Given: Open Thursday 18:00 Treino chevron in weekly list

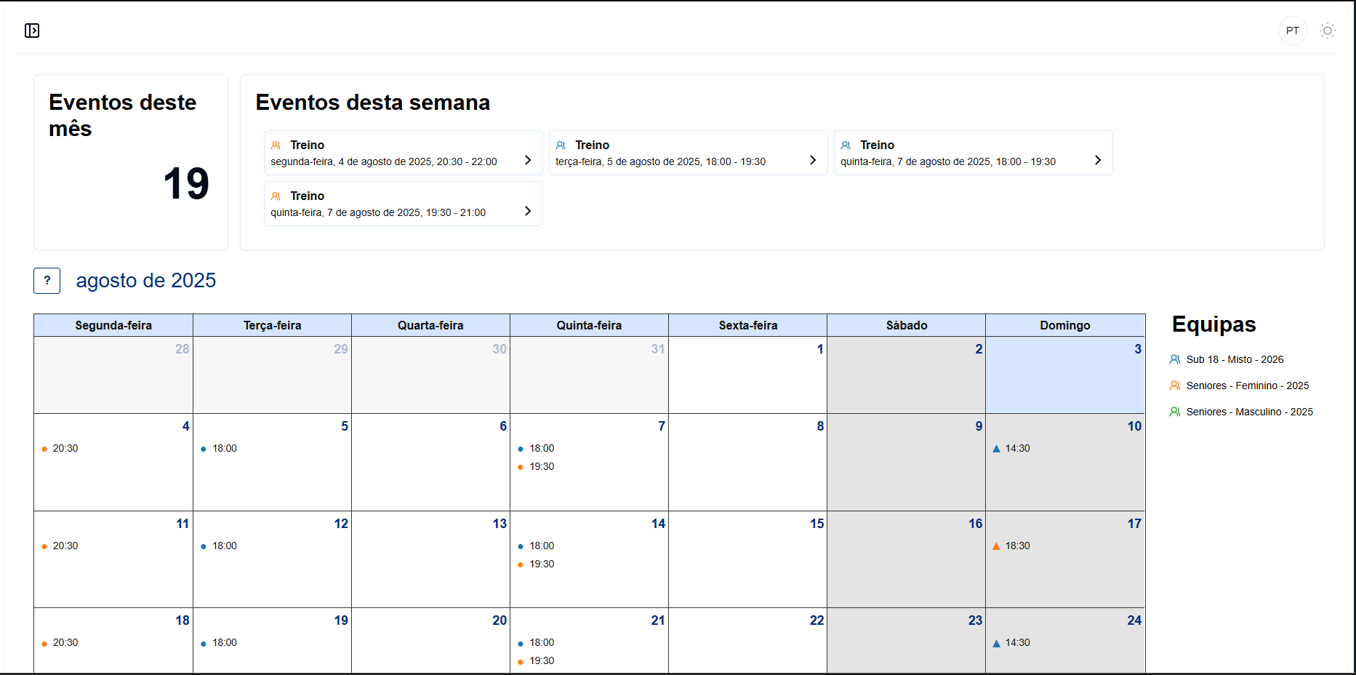Looking at the screenshot, I should coord(1098,160).
